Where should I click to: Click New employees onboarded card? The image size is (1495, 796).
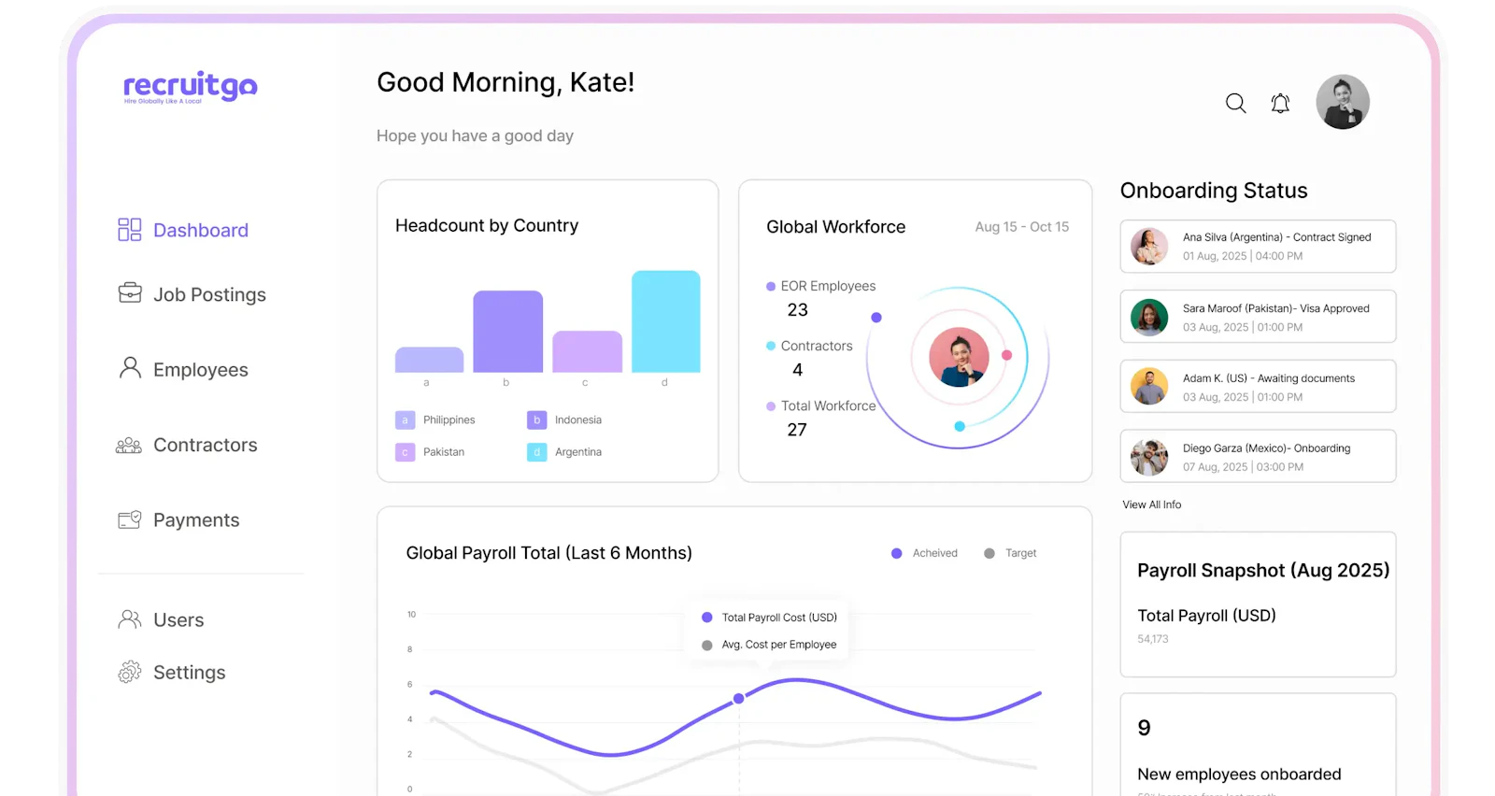(x=1258, y=745)
